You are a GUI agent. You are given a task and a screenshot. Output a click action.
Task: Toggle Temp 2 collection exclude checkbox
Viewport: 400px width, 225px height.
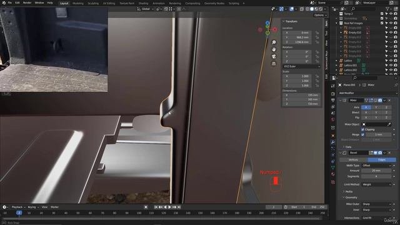tap(382, 14)
